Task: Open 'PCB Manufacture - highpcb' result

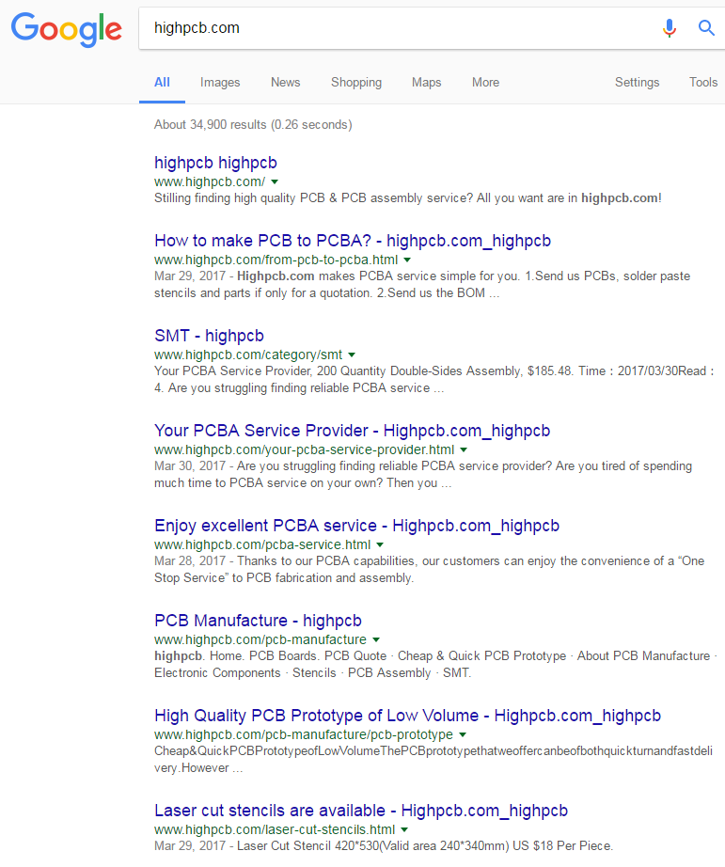Action: tap(259, 621)
